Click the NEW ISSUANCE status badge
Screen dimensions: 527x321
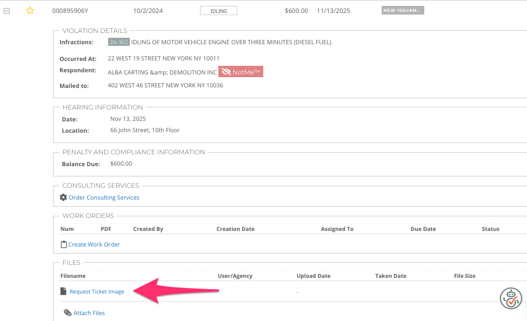pos(403,10)
